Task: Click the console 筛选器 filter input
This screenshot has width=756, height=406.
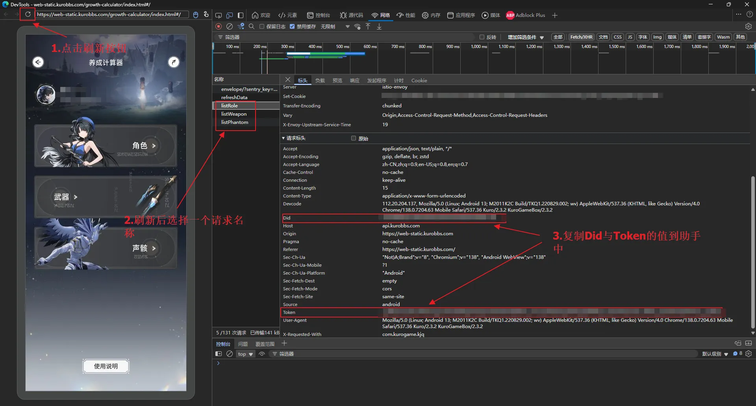Action: coord(484,354)
